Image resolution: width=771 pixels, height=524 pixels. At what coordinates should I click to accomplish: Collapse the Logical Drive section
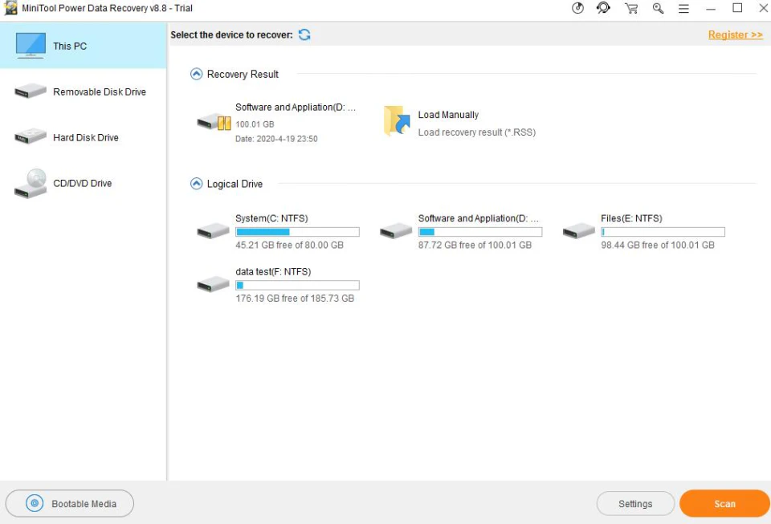click(x=195, y=184)
